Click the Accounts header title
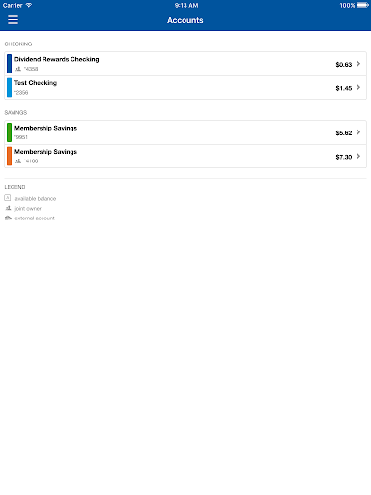This screenshot has width=371, height=495. [185, 20]
